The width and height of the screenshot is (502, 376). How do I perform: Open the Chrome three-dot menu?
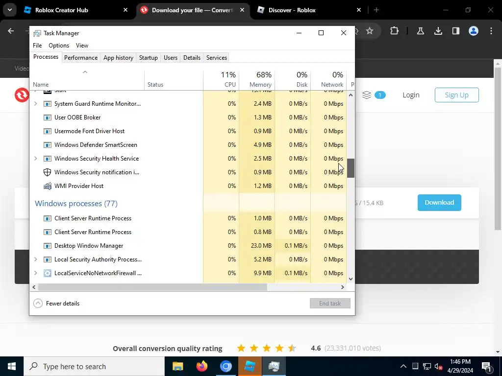coord(491,31)
